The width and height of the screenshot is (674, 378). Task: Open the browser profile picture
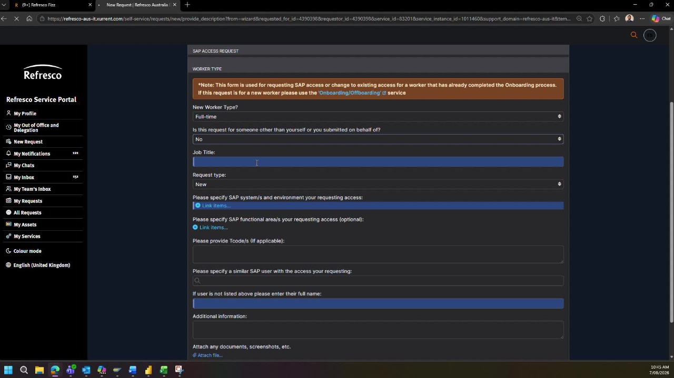point(629,18)
